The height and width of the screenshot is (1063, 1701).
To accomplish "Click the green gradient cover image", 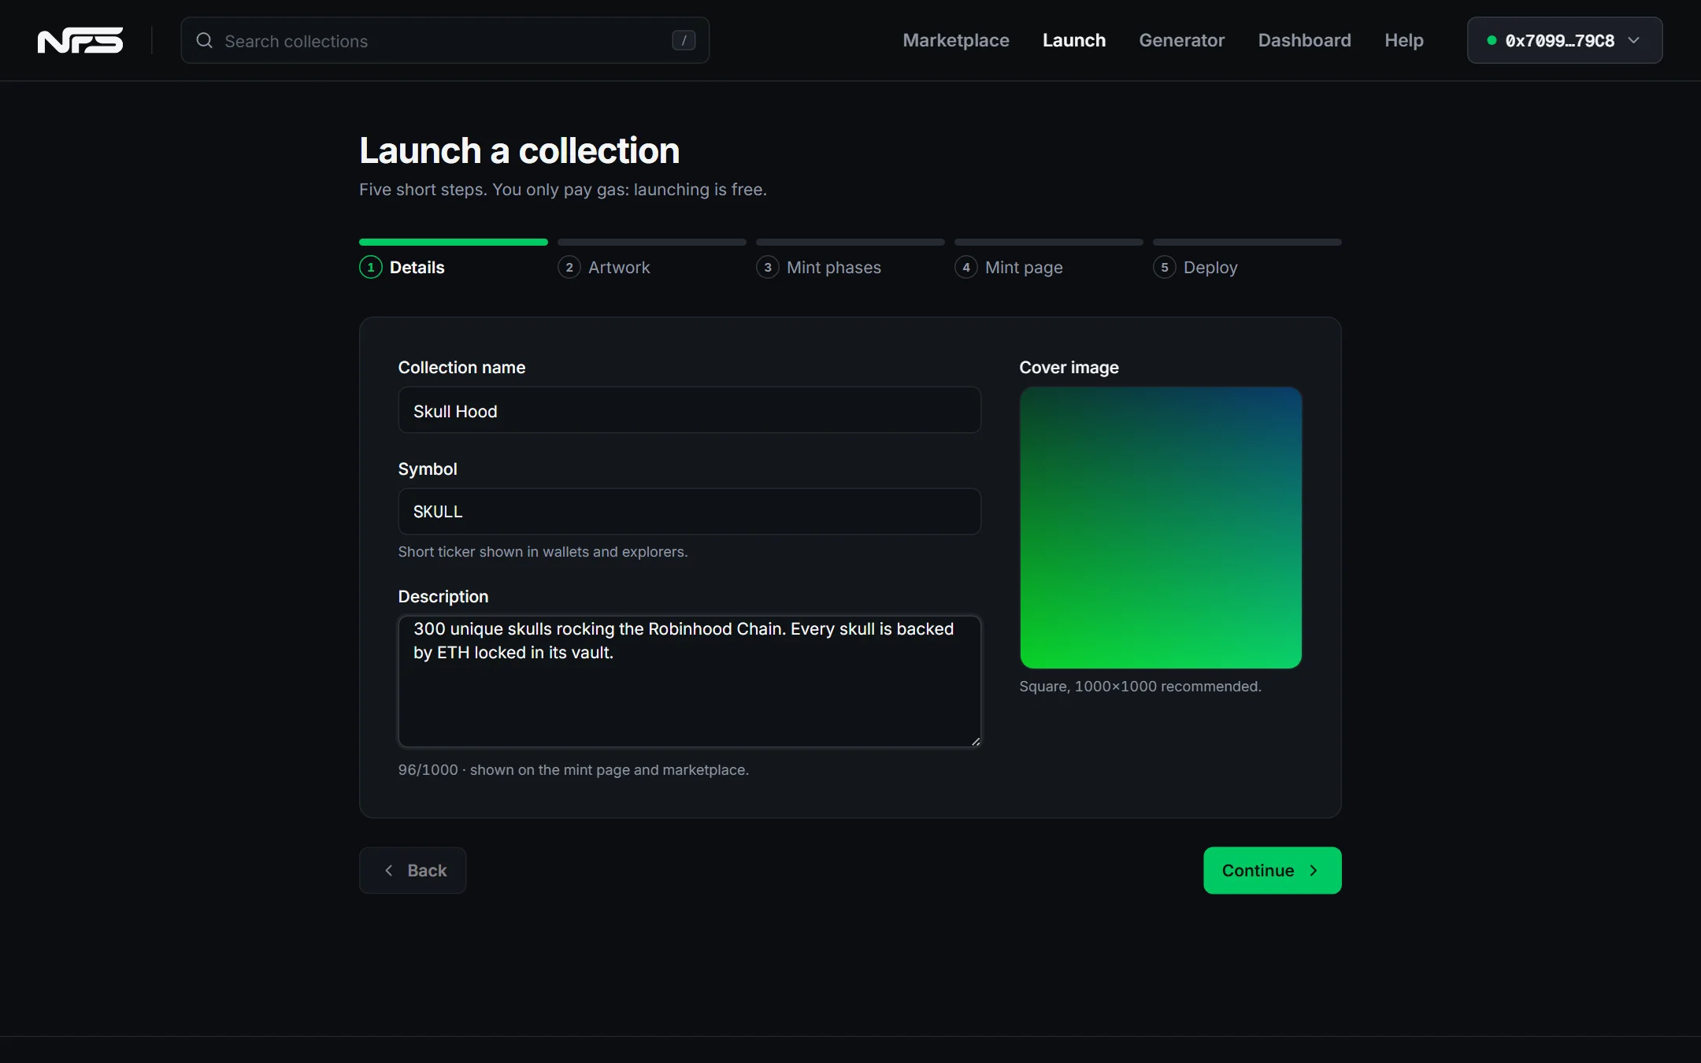I will pos(1161,528).
